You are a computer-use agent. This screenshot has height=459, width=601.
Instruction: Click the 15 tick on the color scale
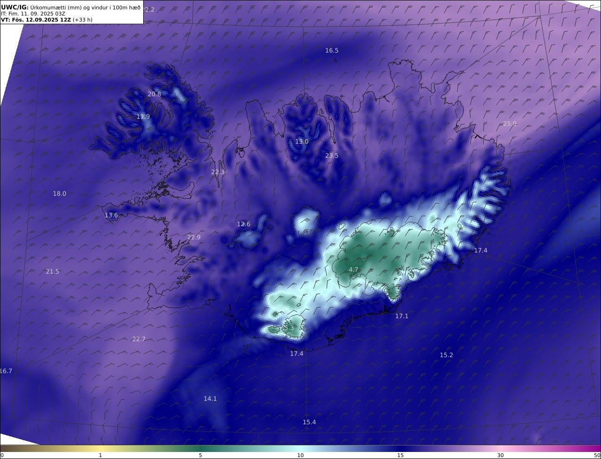tap(401, 455)
